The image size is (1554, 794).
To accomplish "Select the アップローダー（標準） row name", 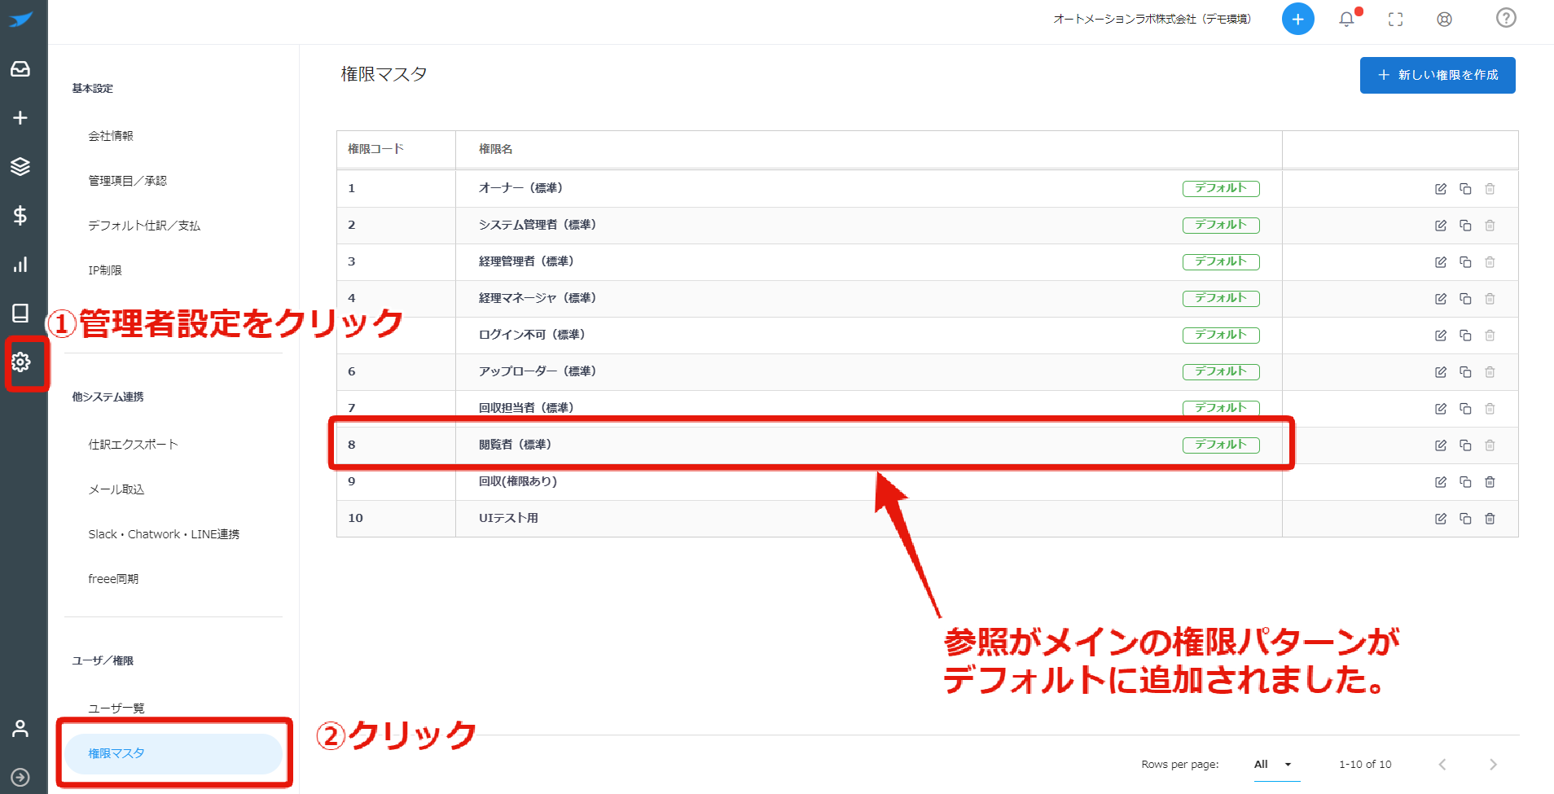I will pyautogui.click(x=538, y=371).
